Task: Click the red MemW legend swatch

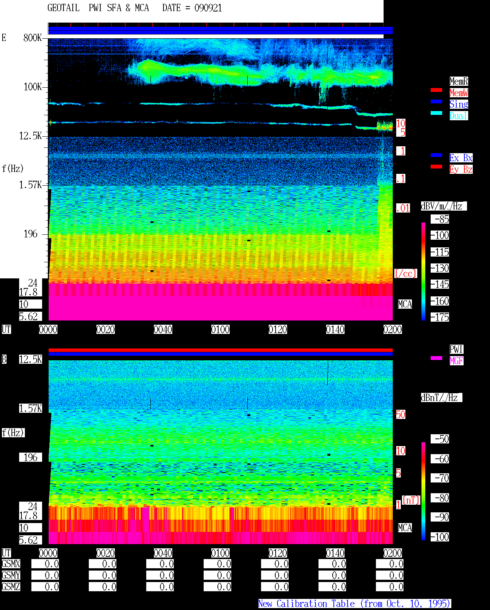Action: click(x=436, y=90)
